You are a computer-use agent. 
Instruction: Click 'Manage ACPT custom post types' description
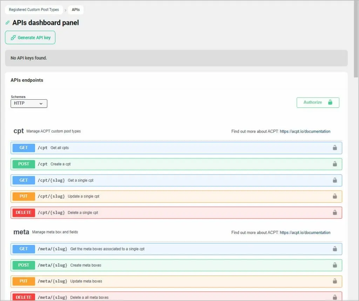point(54,131)
